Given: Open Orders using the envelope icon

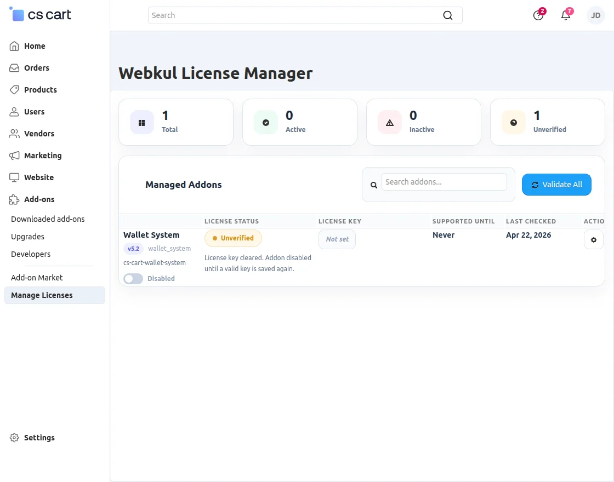Looking at the screenshot, I should click(x=13, y=68).
